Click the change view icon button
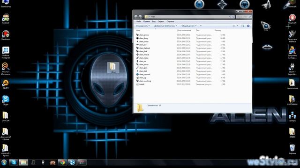This screenshot has height=168, width=300. pyautogui.click(x=234, y=26)
